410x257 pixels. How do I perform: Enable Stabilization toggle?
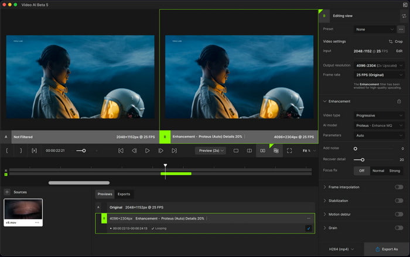(x=399, y=200)
